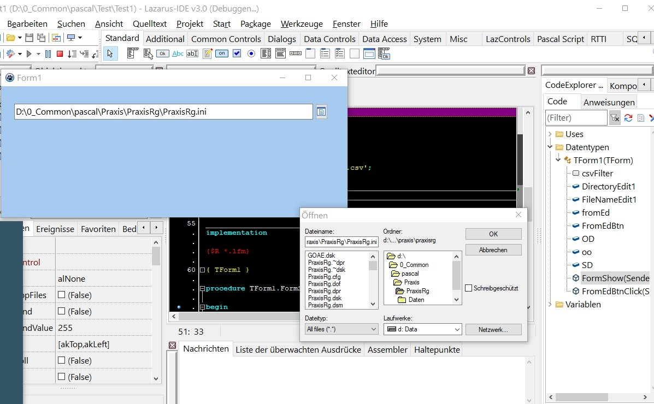Click the step over icon
Image resolution: width=654 pixels, height=404 pixels.
[x=72, y=54]
